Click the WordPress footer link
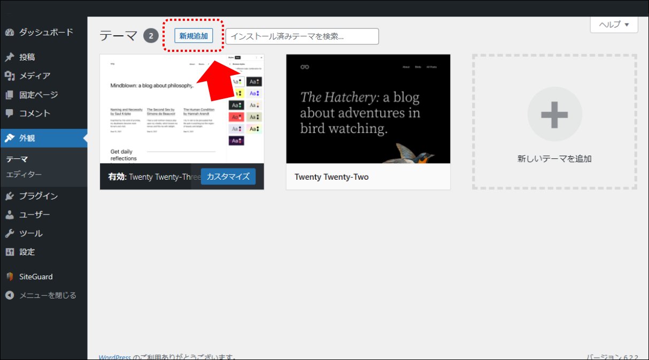The image size is (649, 360). click(x=114, y=357)
